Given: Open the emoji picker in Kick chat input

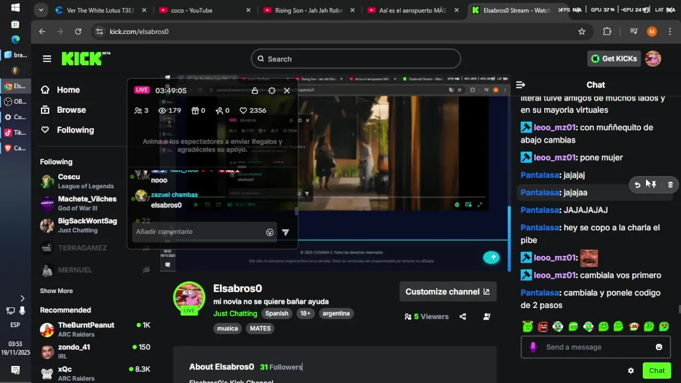Looking at the screenshot, I should pyautogui.click(x=659, y=347).
